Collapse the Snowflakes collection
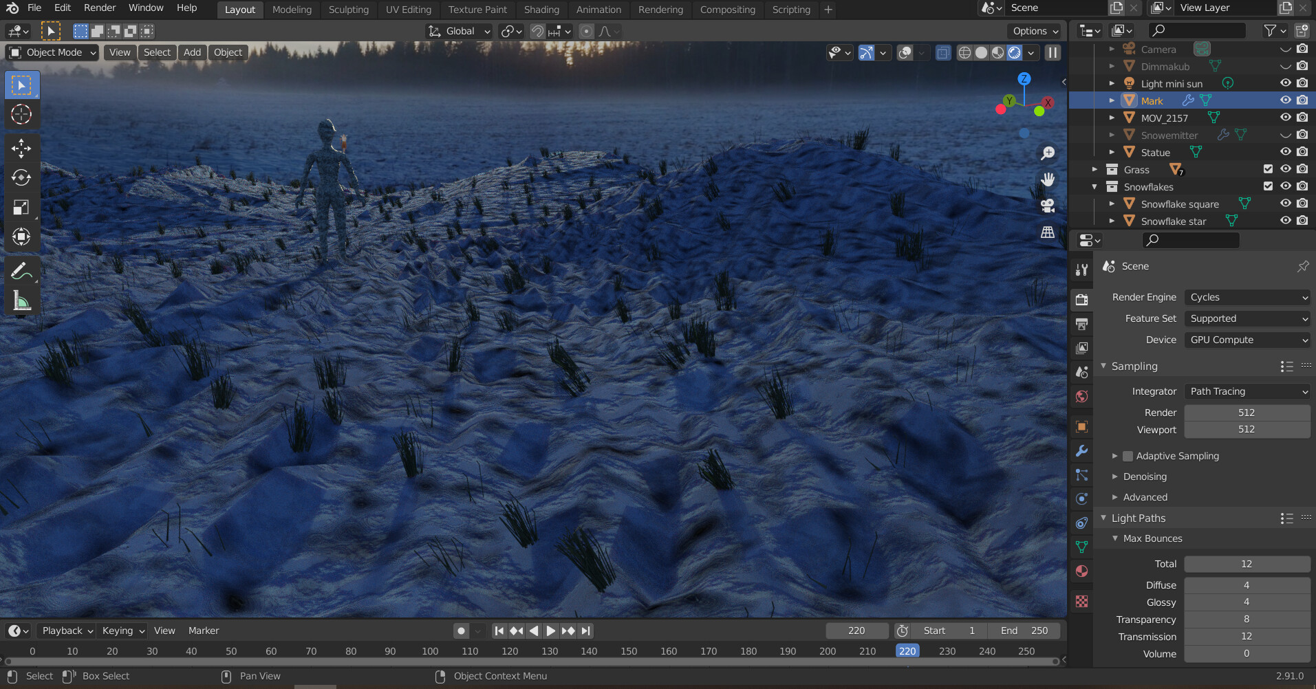The width and height of the screenshot is (1316, 689). (x=1094, y=187)
